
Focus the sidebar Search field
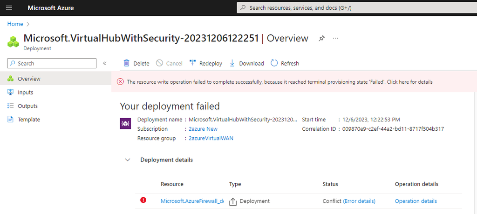click(x=52, y=63)
